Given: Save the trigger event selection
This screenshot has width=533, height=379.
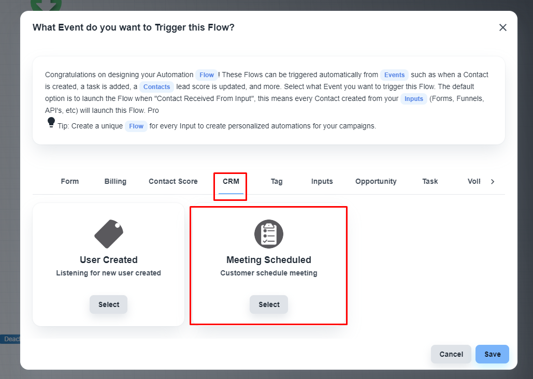Looking at the screenshot, I should click(x=492, y=354).
